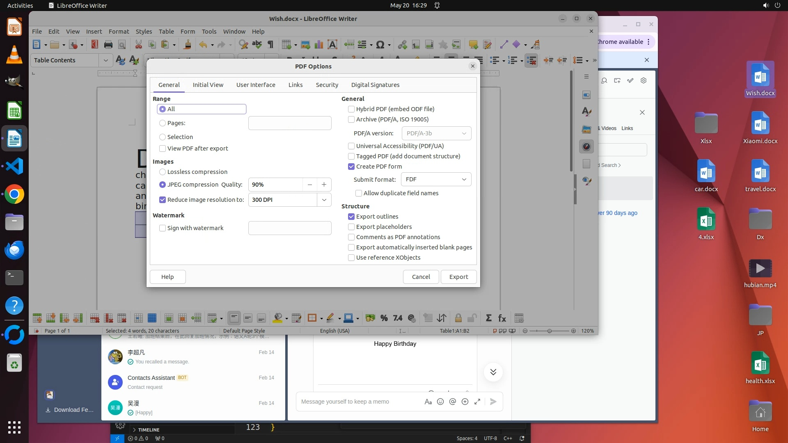This screenshot has width=788, height=443.
Task: Click the Sum sigma icon in table toolbar
Action: click(488, 318)
